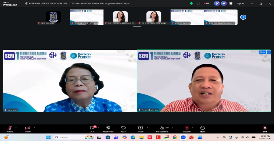Expand chat options arrow next to Chat
Image resolution: width=274 pixels, height=141 pixels.
click(x=98, y=128)
